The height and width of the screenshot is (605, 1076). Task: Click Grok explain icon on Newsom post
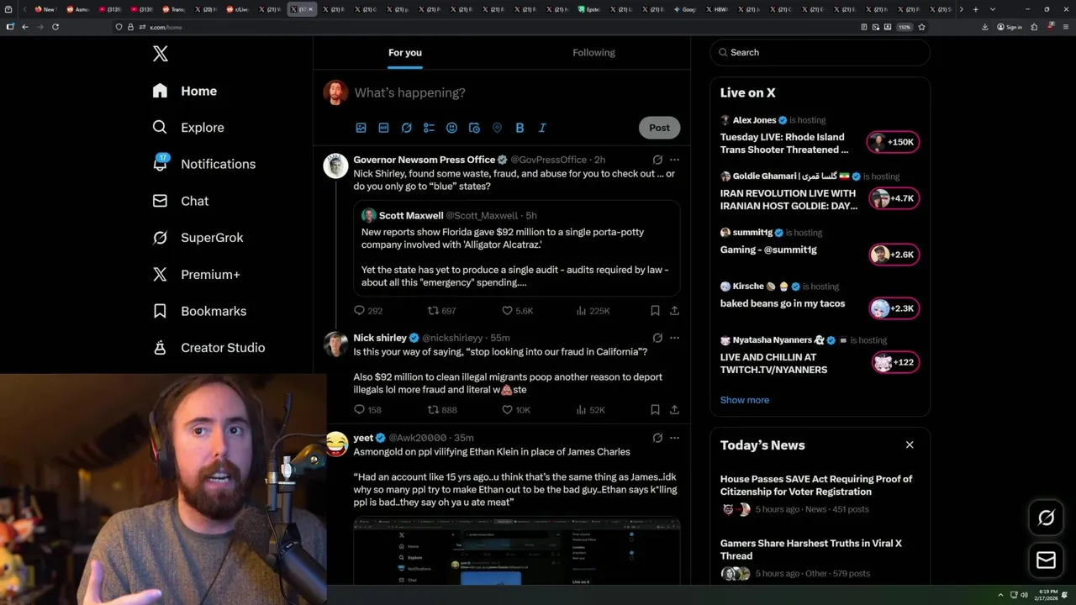point(657,160)
